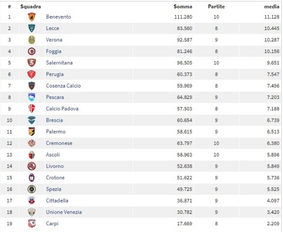This screenshot has height=234, width=283.
Task: Open the Calcio Padova team link
Action: (x=62, y=109)
